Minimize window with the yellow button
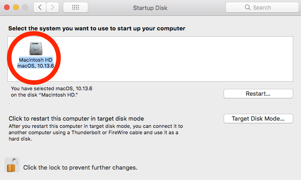This screenshot has width=301, height=180. point(16,7)
